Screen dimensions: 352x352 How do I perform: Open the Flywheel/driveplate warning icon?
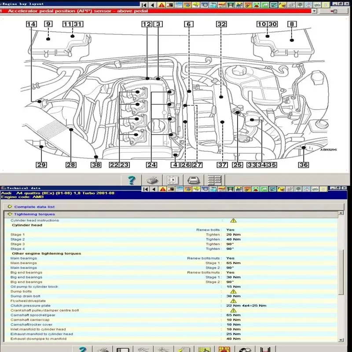[233, 301]
